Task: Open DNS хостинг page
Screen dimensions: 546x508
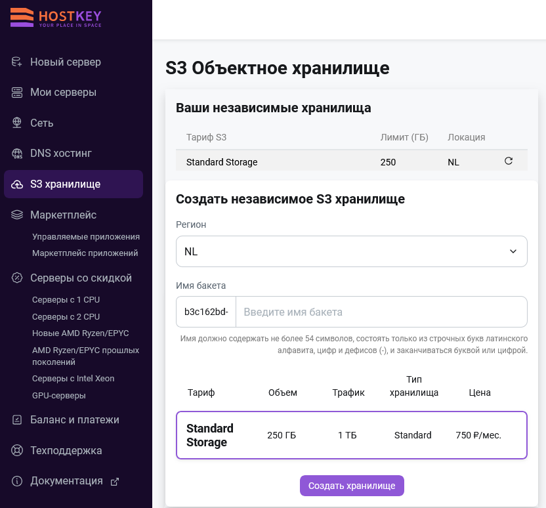Action: (x=61, y=153)
